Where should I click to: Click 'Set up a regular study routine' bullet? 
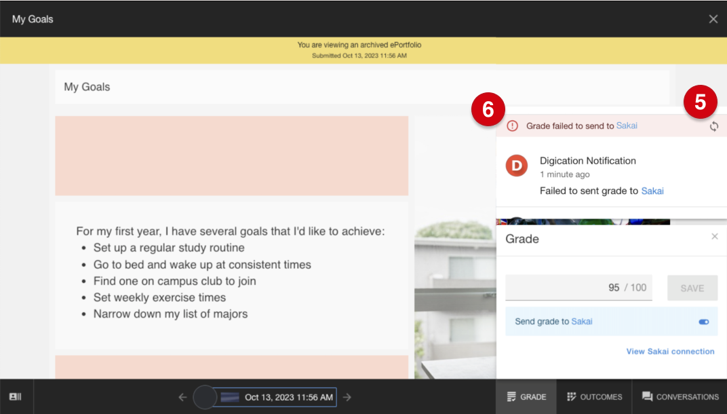(x=169, y=248)
